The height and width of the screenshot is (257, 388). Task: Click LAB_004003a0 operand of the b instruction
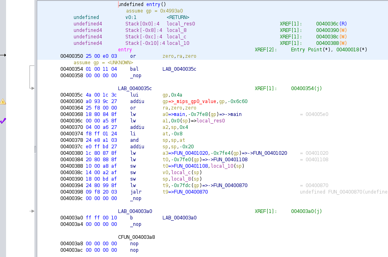[x=179, y=218]
